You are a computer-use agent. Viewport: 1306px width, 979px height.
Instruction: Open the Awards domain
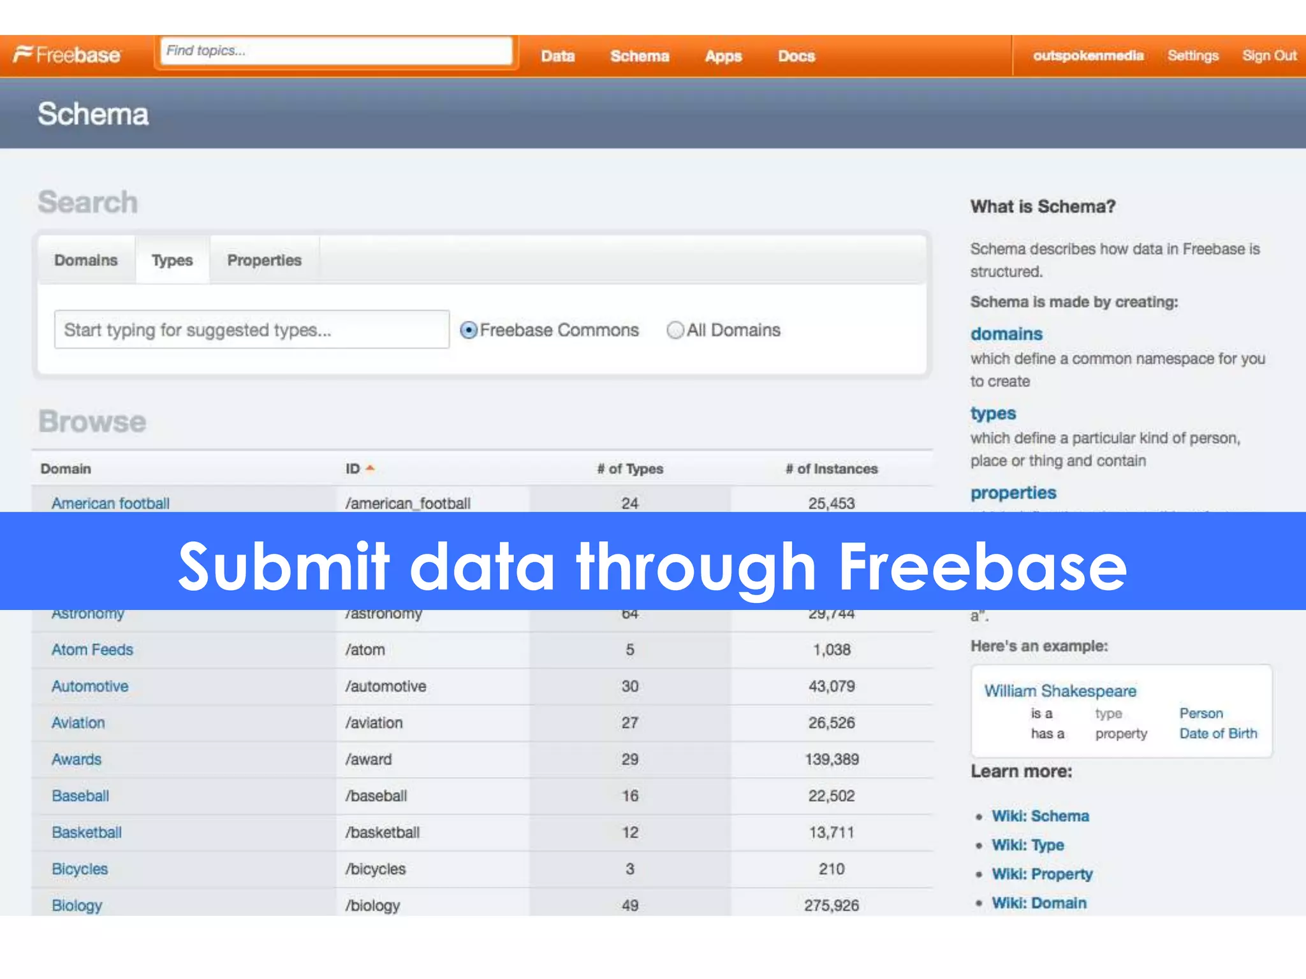pyautogui.click(x=77, y=759)
